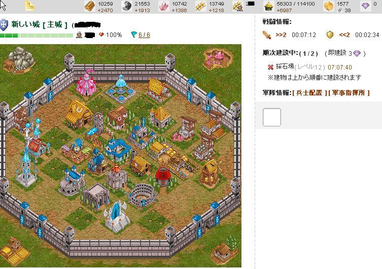Click the wheat food resource icon
The height and width of the screenshot is (269, 382).
[201, 6]
